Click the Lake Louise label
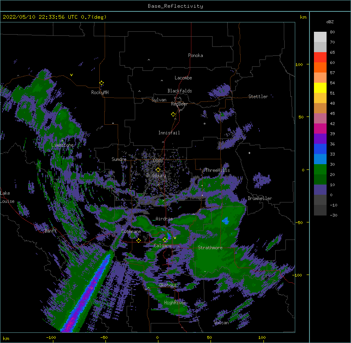 (7, 197)
